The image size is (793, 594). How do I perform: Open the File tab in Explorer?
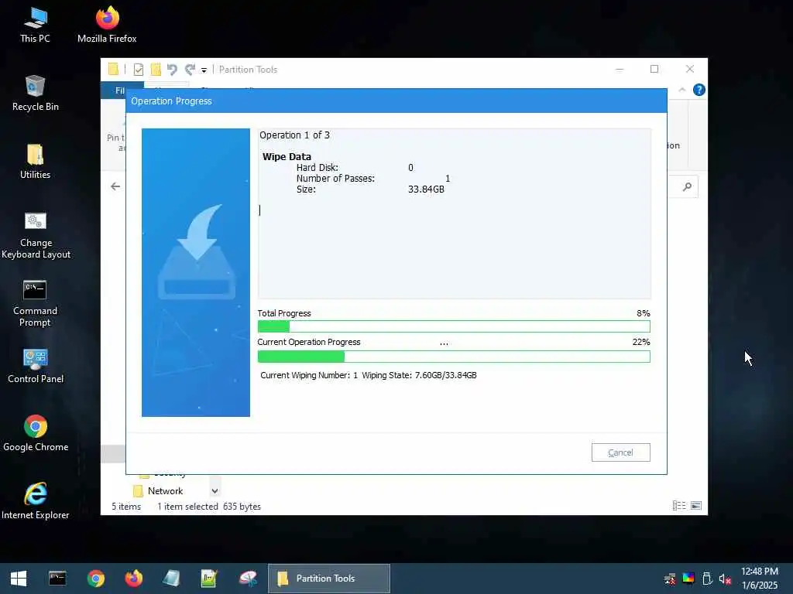click(x=120, y=90)
